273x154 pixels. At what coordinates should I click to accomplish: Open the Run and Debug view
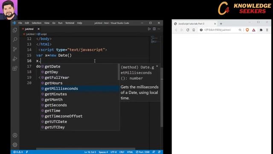[x=15, y=59]
